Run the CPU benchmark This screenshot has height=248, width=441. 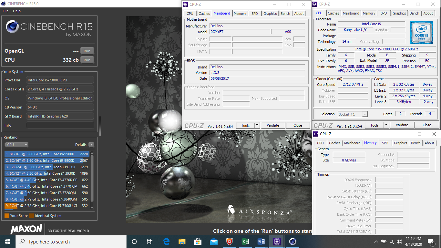(x=87, y=60)
